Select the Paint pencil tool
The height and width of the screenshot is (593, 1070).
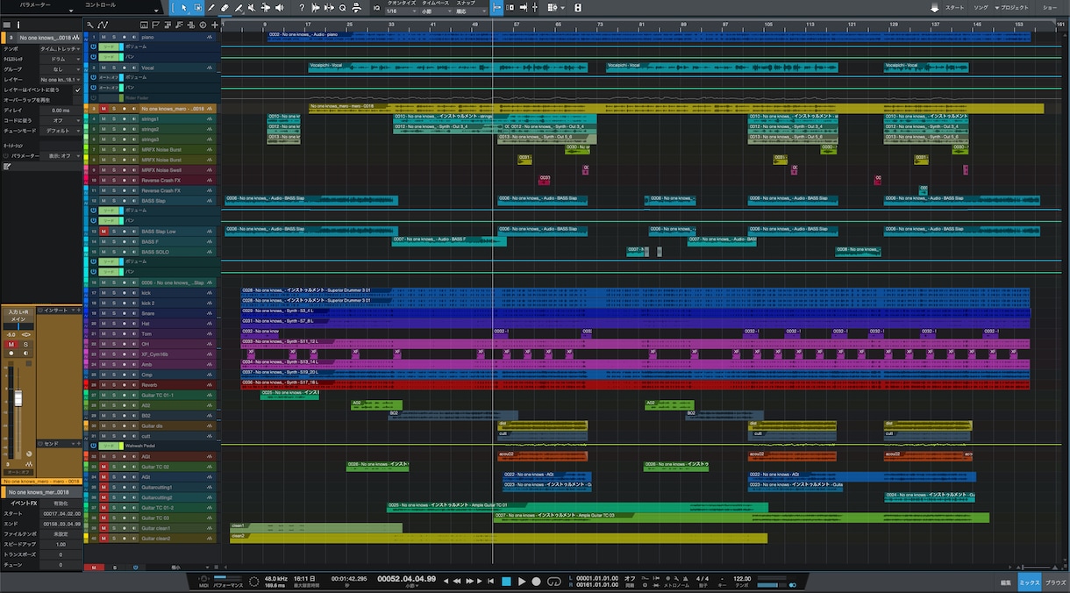[239, 8]
